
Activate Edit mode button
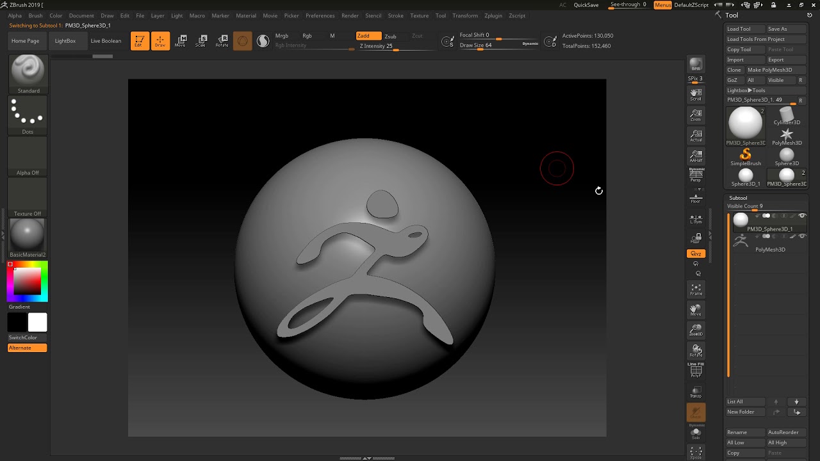click(x=140, y=41)
